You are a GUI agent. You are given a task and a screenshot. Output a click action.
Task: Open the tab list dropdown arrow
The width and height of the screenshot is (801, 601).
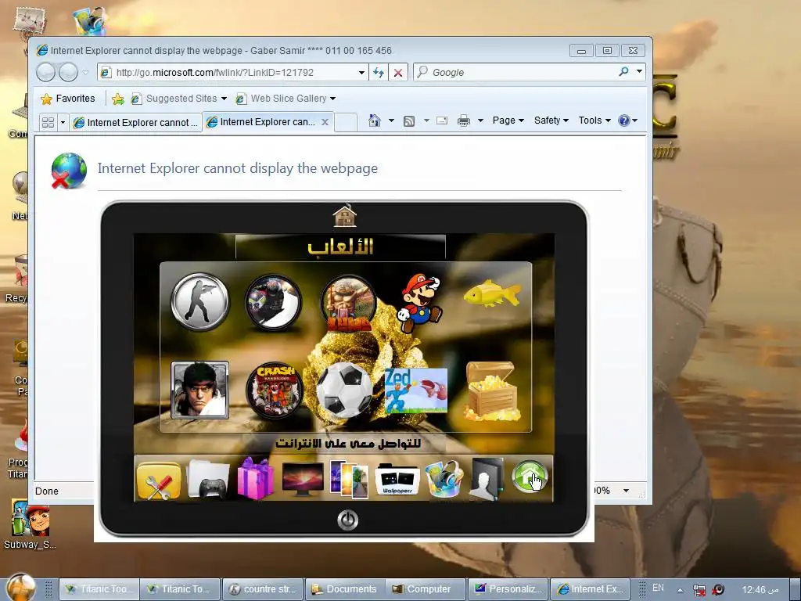pos(63,122)
